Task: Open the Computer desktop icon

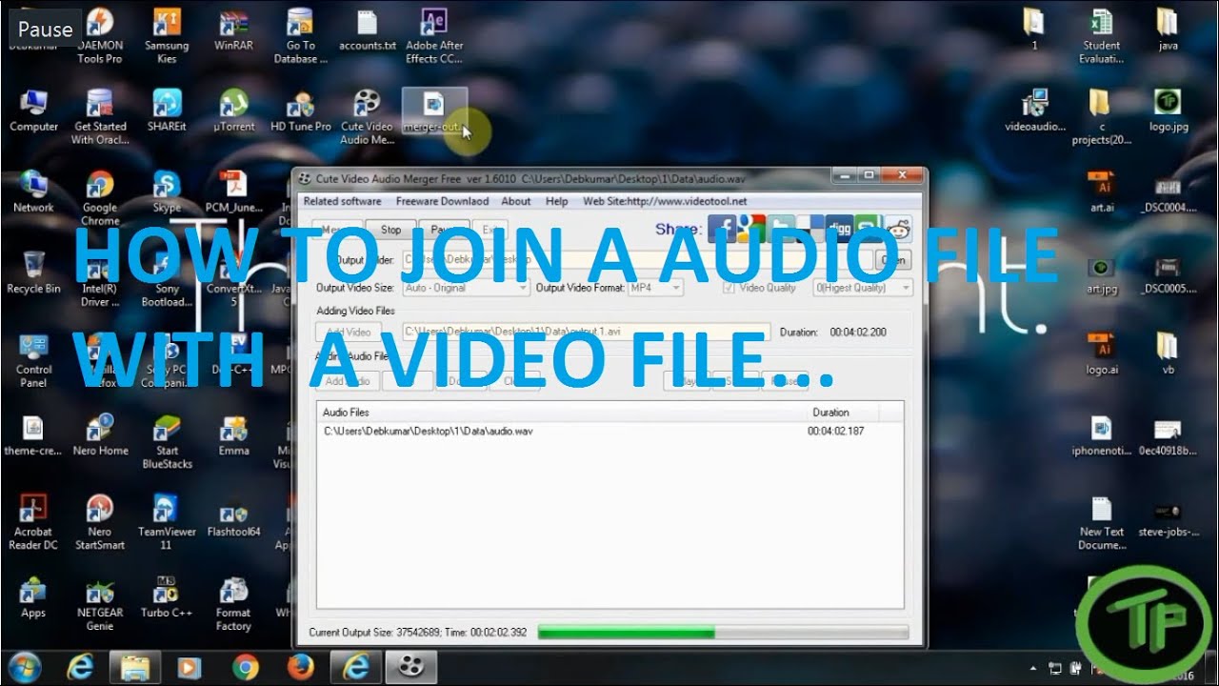Action: (33, 111)
